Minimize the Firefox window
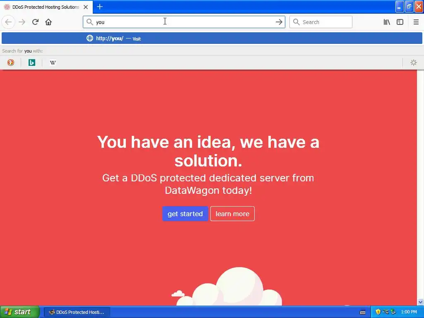This screenshot has width=424, height=318. [400, 7]
